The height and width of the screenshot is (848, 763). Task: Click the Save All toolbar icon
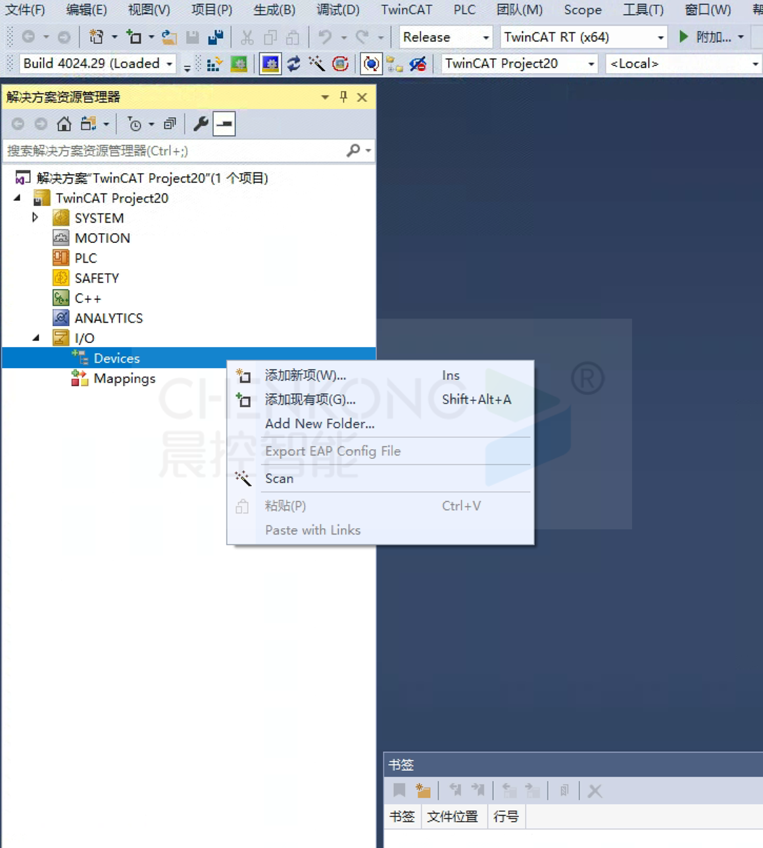[x=215, y=38]
